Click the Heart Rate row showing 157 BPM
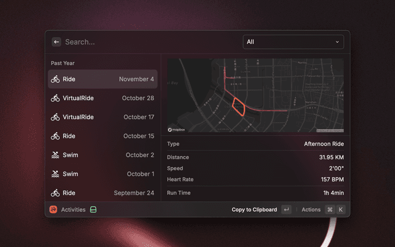Viewport: 395px width, 247px height. point(256,179)
